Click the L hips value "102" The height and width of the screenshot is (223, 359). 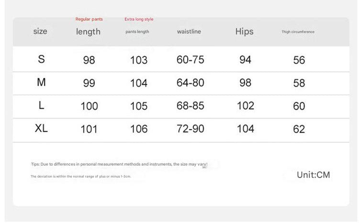click(x=245, y=106)
